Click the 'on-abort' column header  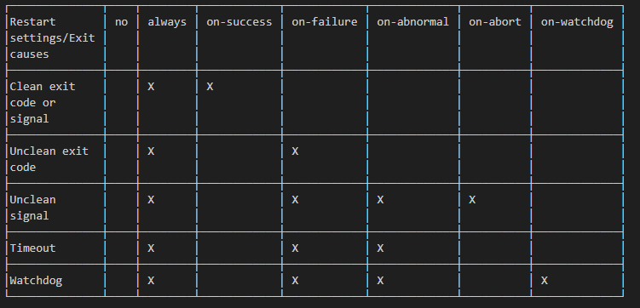pyautogui.click(x=495, y=22)
